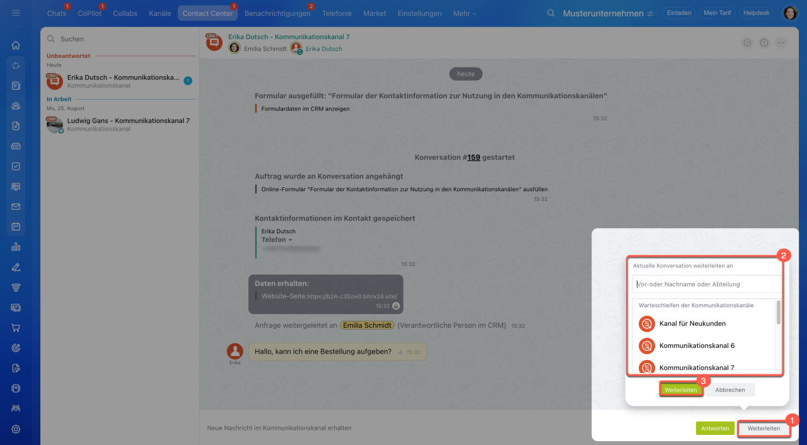Viewport: 807px width, 445px height.
Task: Open the drive storage icon in sidebar
Action: (x=16, y=146)
